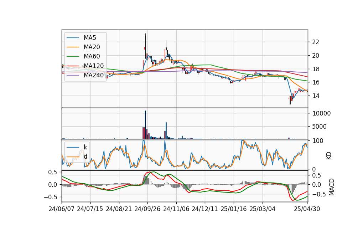Click the volume axis value 5000
342x246 pixels.
(319, 127)
